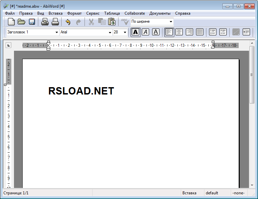
Task: Open print preview from the toolbar
Action: (x=45, y=22)
